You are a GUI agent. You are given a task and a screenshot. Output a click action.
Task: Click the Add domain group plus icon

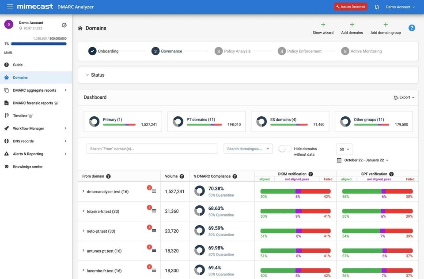[x=385, y=25]
